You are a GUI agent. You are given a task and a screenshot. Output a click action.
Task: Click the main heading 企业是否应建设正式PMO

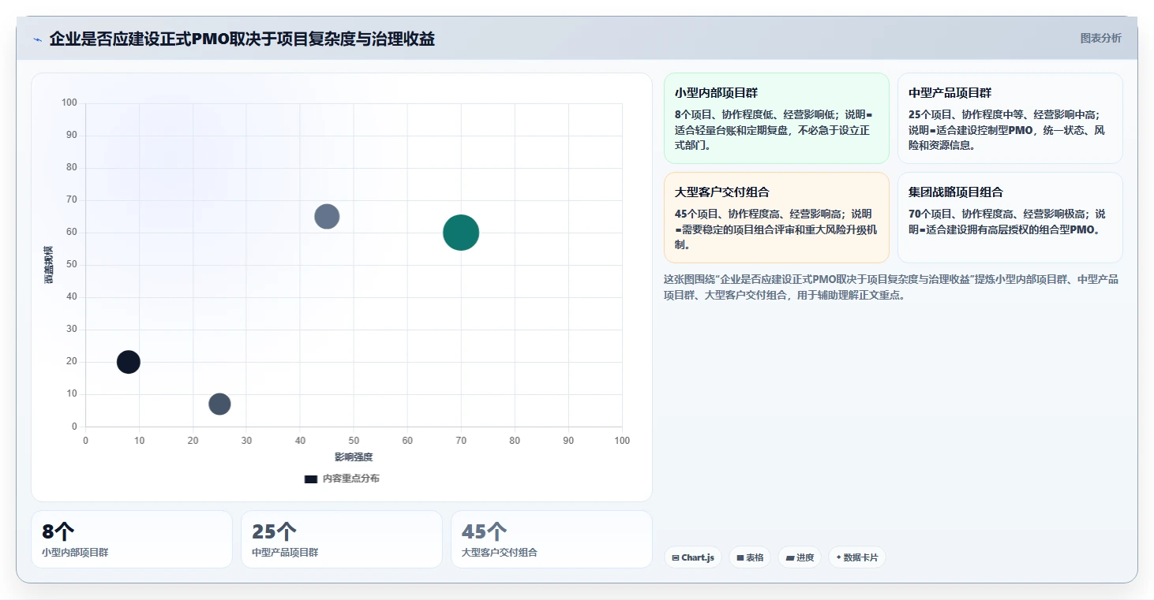pyautogui.click(x=242, y=39)
